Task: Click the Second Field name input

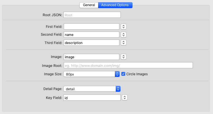Action: pyautogui.click(x=92, y=35)
